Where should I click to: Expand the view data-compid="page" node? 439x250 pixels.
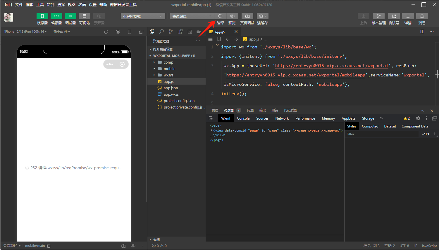(x=211, y=130)
